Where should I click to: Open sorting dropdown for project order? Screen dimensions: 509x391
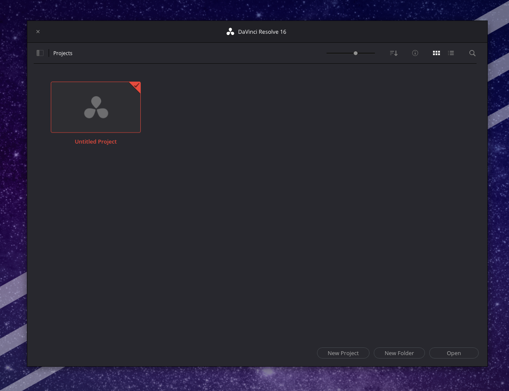(393, 53)
